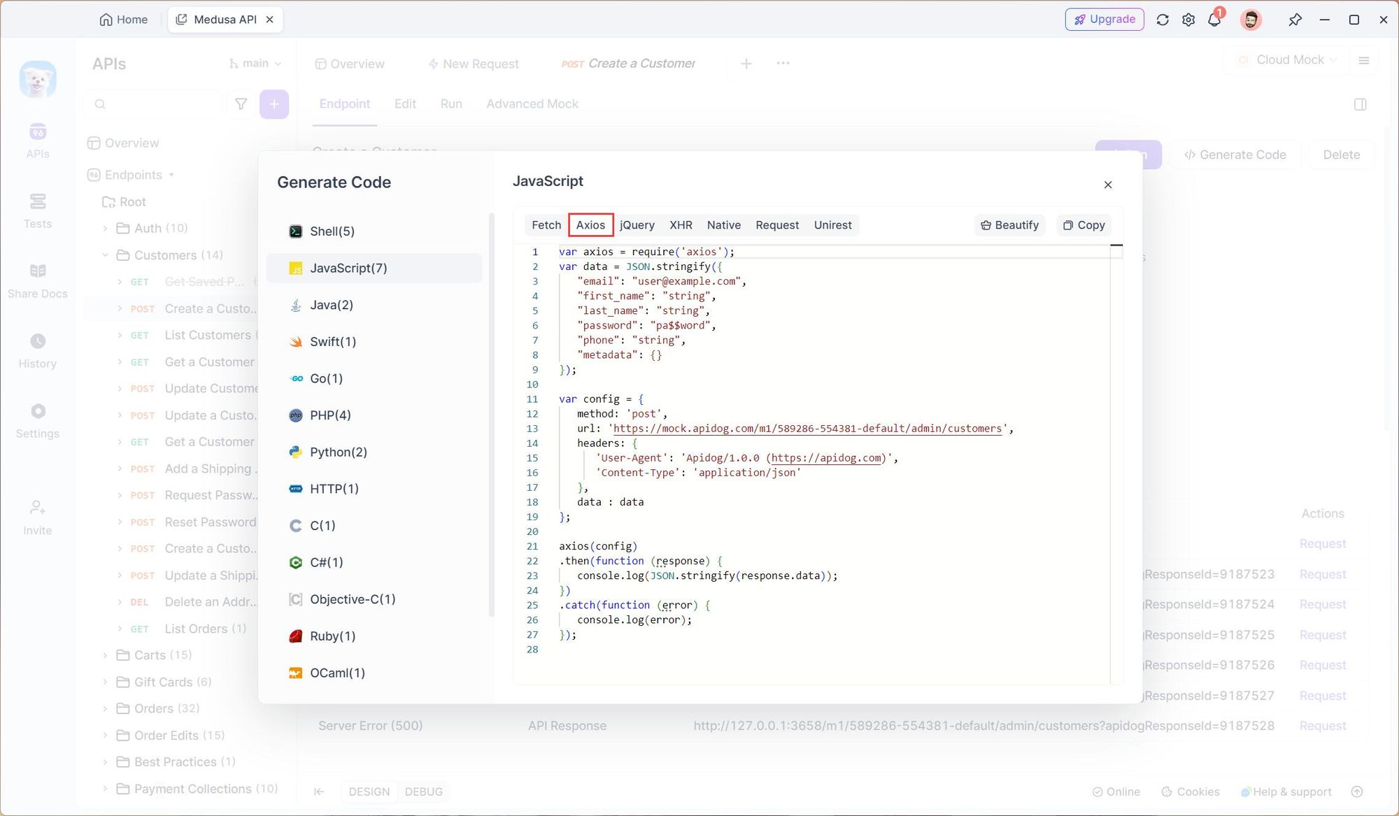Image resolution: width=1399 pixels, height=816 pixels.
Task: Expand the Payment Collections (10) folder
Action: click(106, 789)
